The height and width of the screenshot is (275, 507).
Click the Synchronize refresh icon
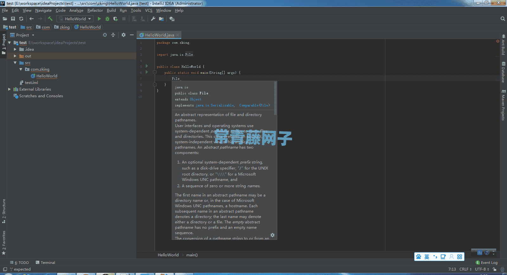tap(21, 19)
